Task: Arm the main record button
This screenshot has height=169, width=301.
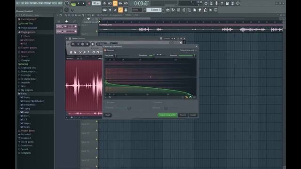Action: click(x=89, y=3)
